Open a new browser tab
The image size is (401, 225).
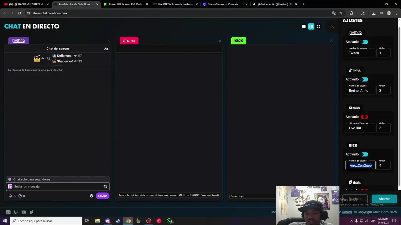click(x=304, y=4)
